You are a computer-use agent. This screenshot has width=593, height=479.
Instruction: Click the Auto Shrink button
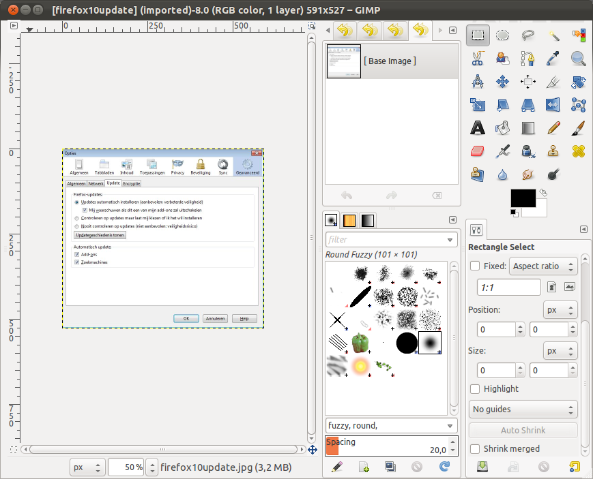point(523,430)
